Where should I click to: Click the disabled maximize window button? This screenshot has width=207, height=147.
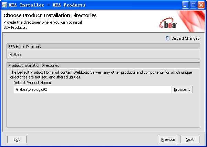pyautogui.click(x=193, y=5)
